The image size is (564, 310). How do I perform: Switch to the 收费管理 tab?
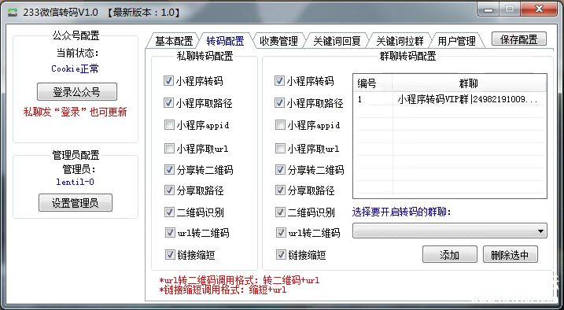pos(278,41)
